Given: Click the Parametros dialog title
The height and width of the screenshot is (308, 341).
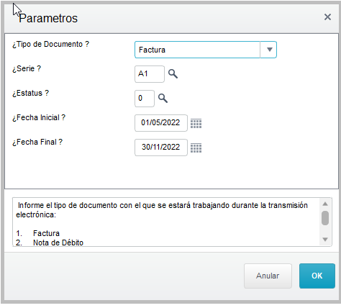Looking at the screenshot, I should click(48, 18).
